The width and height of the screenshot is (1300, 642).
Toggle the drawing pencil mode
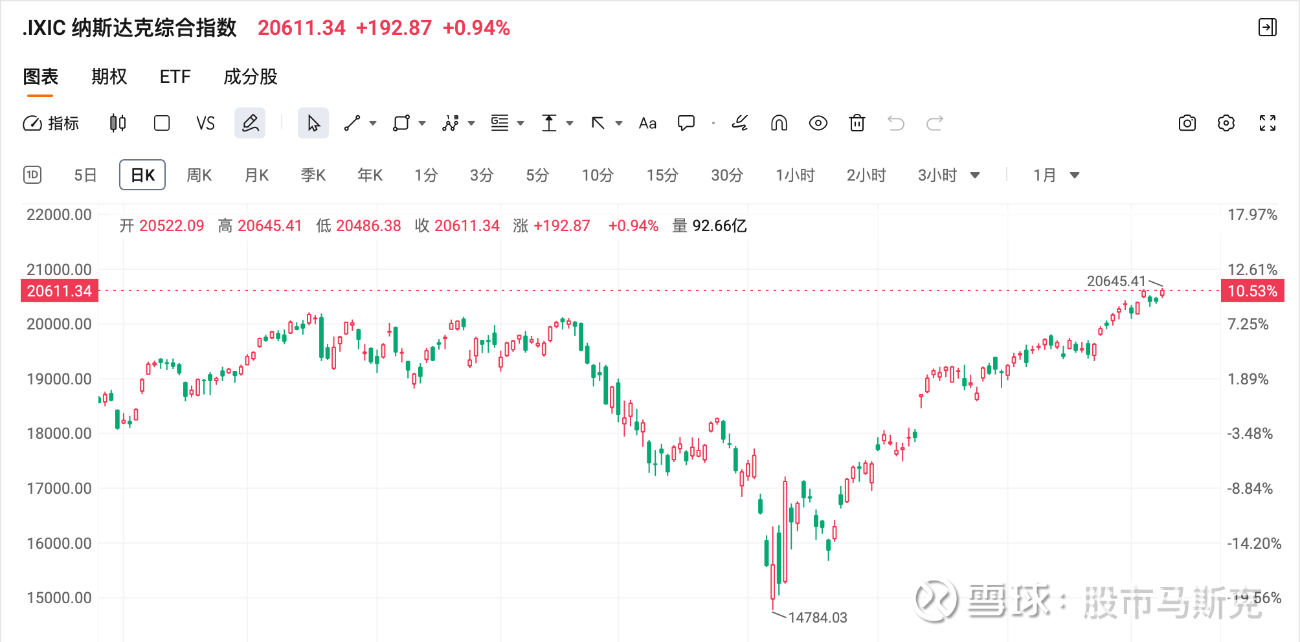tap(250, 123)
